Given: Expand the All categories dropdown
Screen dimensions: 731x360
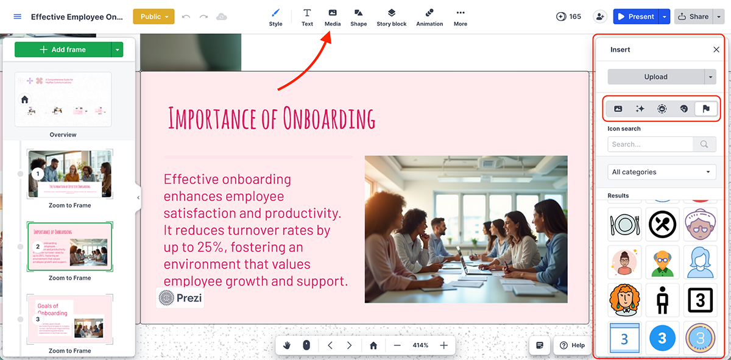Looking at the screenshot, I should coord(662,172).
